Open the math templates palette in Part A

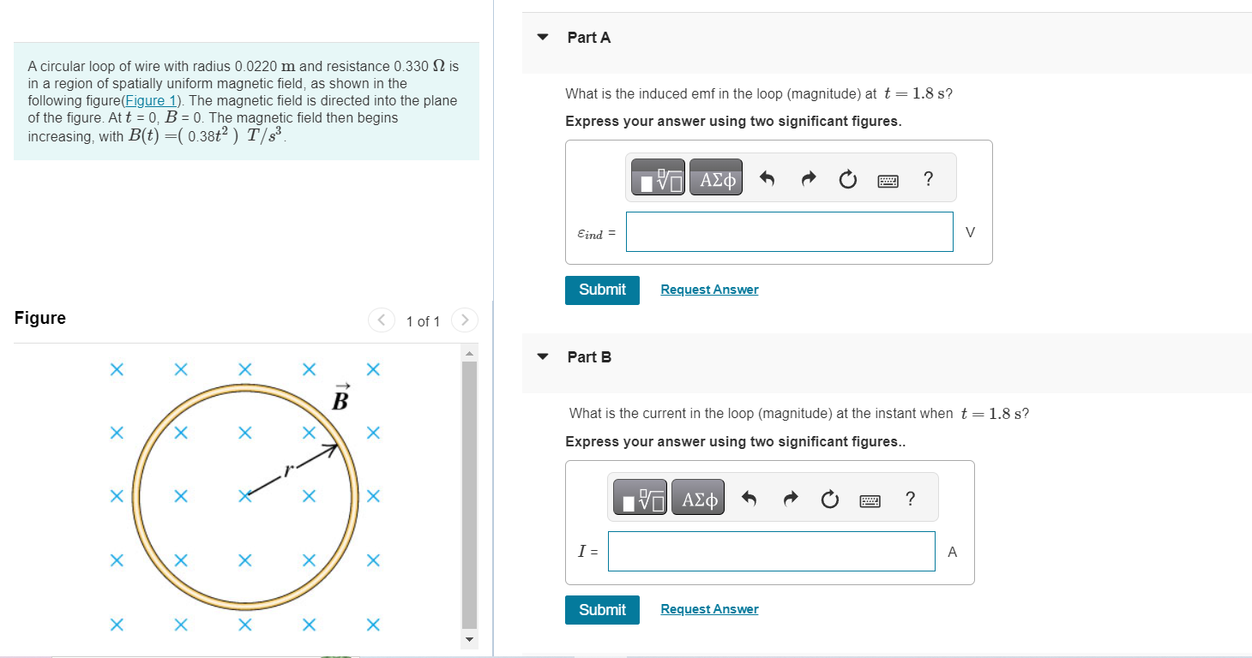pyautogui.click(x=658, y=177)
